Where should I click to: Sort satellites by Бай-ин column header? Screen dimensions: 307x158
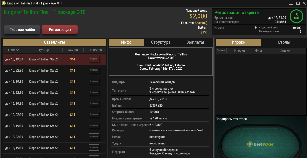(73, 50)
